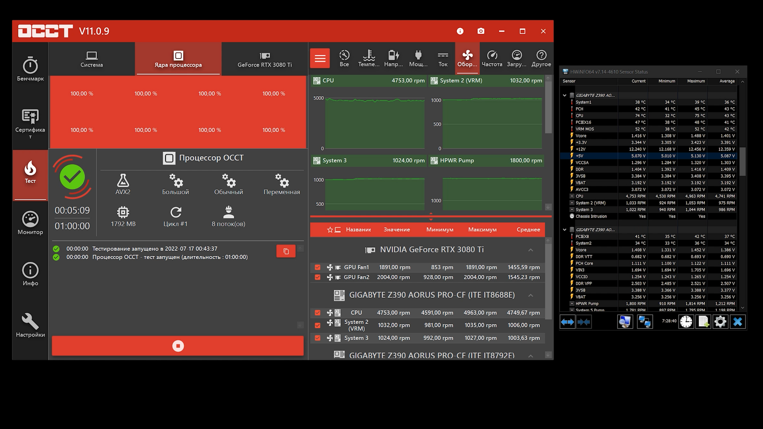Click HWiNFO network monitors icon
Screen dimensions: 763x429
point(645,322)
